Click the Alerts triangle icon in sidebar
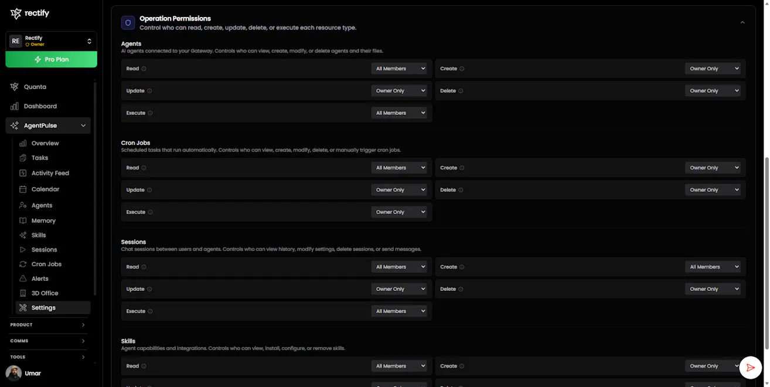 pyautogui.click(x=23, y=279)
